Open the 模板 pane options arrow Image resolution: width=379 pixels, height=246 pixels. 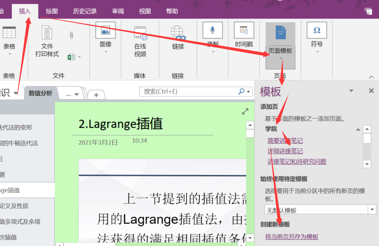[352, 91]
